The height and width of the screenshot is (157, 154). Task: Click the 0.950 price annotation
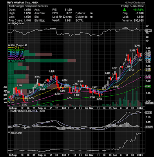pyautogui.click(x=80, y=81)
